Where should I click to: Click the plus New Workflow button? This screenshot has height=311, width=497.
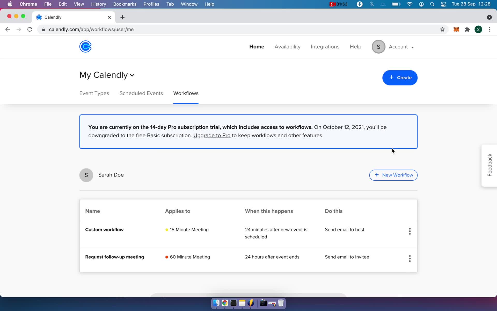393,175
